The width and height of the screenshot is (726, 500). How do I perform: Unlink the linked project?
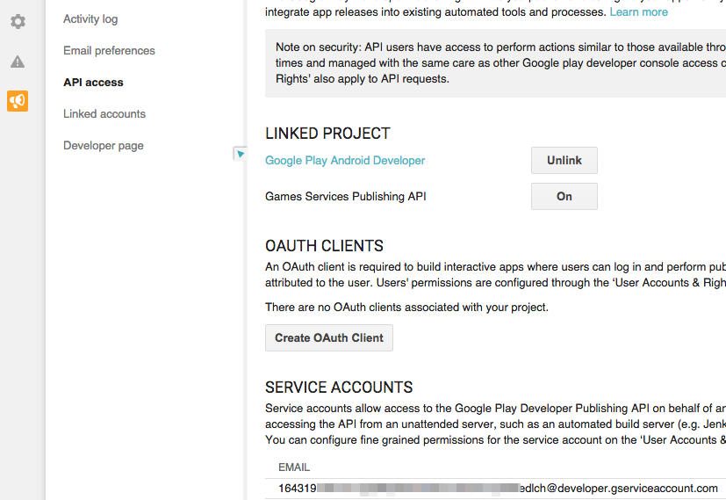tap(564, 160)
